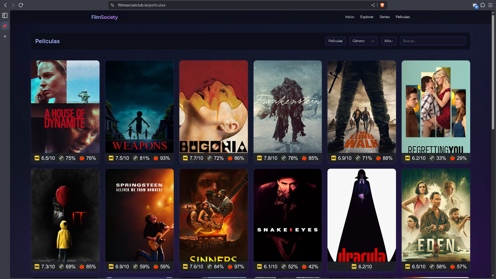Open Explorar in the navigation bar
The image size is (496, 279).
point(367,17)
